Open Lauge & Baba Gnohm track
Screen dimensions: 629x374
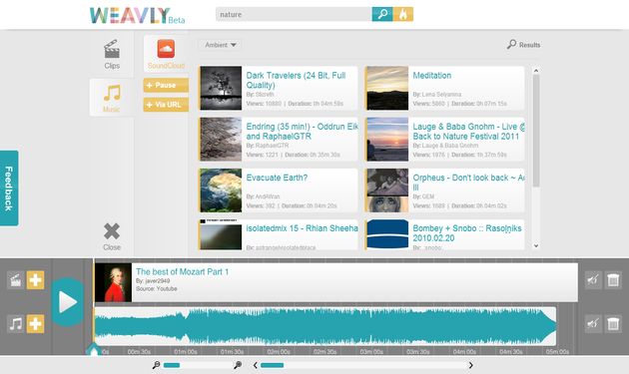click(x=468, y=131)
